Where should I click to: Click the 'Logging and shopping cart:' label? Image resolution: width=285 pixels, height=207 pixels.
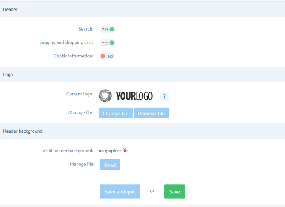66,42
